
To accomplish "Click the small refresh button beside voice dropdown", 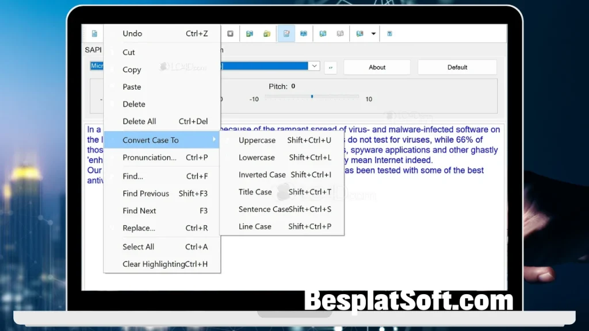I will tap(330, 67).
